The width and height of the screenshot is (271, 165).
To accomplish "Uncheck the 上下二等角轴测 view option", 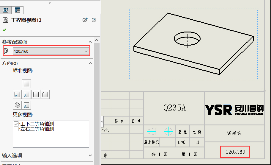I will [16, 124].
